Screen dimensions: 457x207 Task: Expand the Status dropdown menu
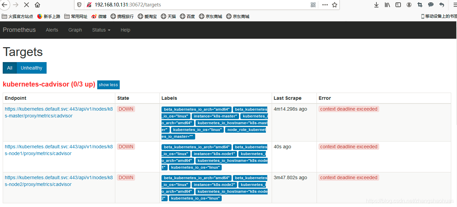[x=101, y=30]
